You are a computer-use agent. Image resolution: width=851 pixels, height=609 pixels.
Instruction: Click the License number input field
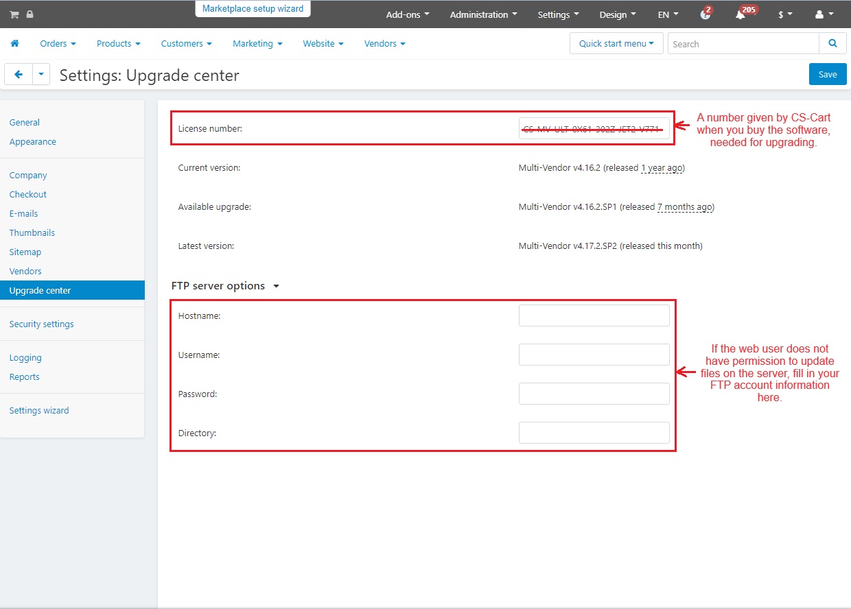tap(594, 128)
